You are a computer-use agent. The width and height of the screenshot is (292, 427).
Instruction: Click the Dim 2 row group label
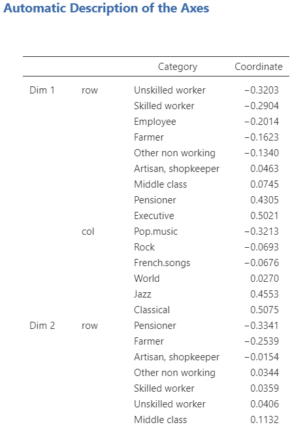click(42, 326)
